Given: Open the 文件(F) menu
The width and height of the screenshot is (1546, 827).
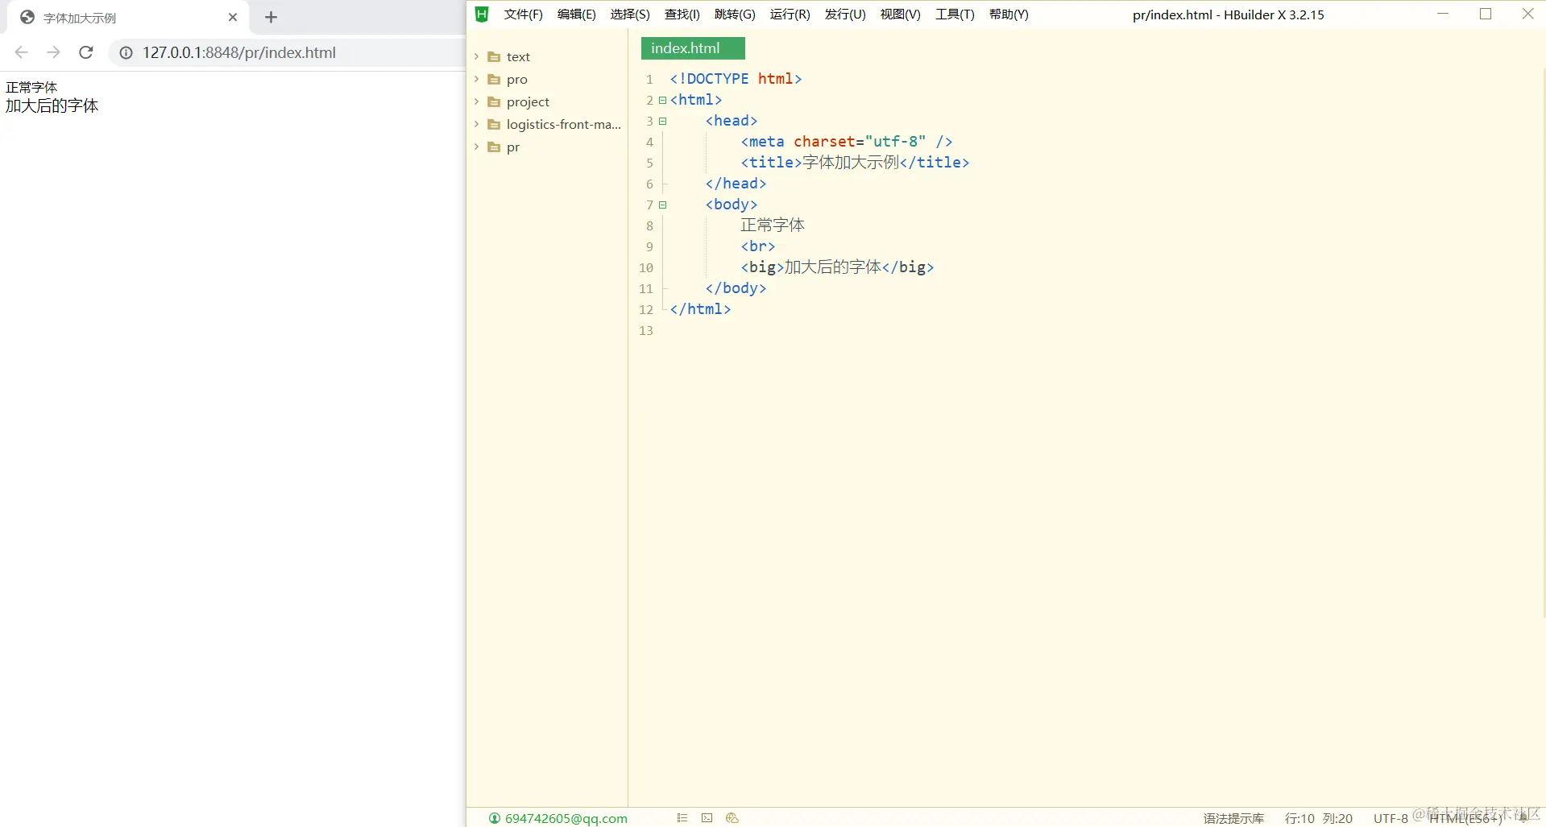Looking at the screenshot, I should coord(524,14).
